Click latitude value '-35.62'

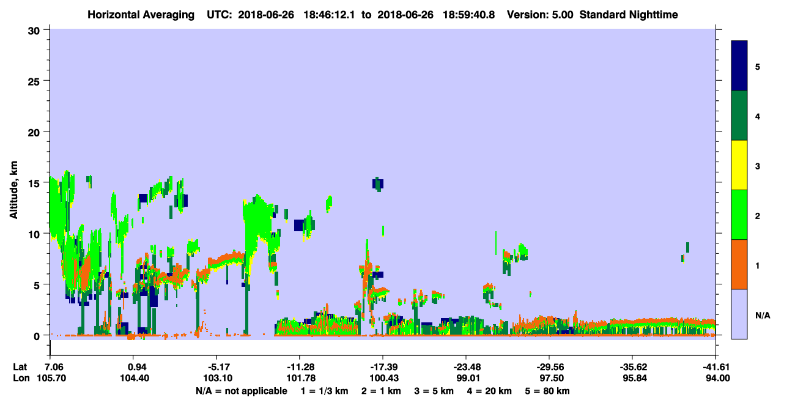632,367
